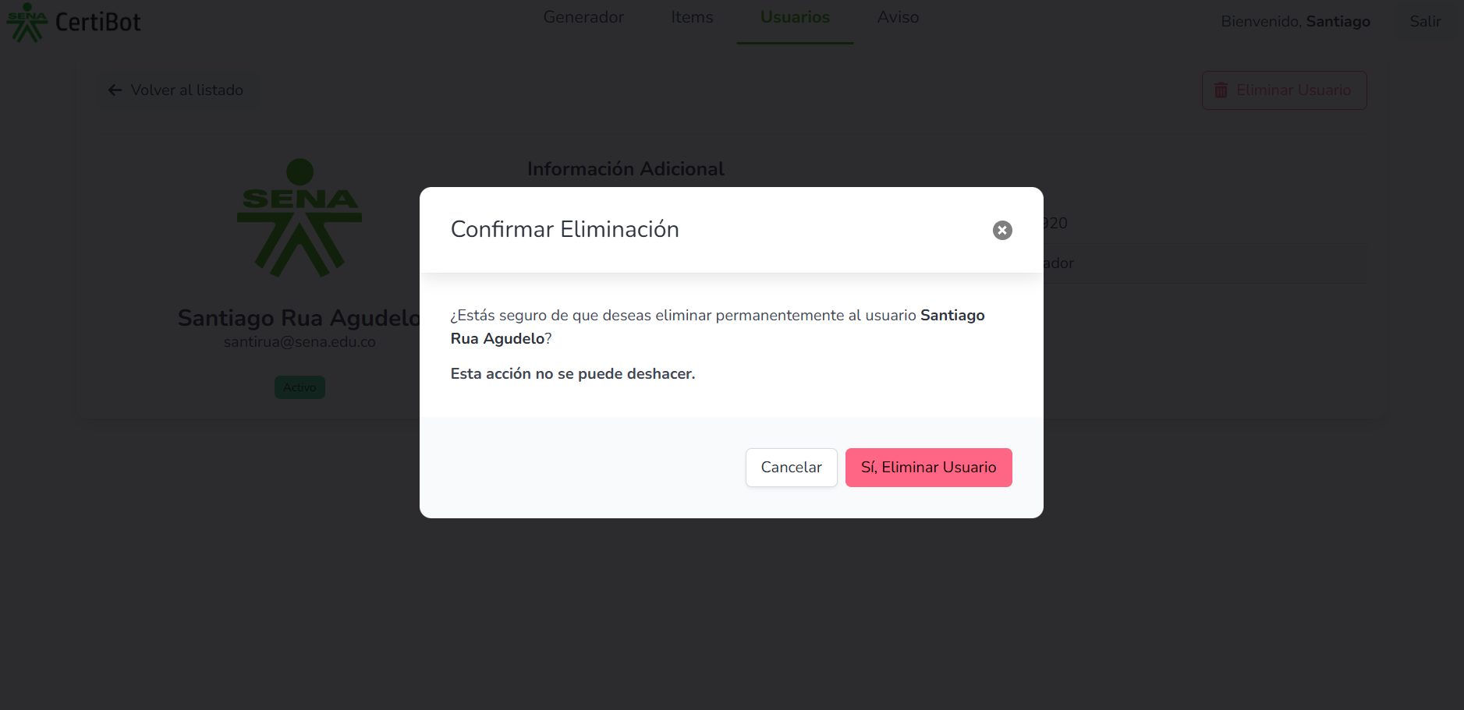Click the large SENA profile logo
The image size is (1464, 710).
click(300, 218)
